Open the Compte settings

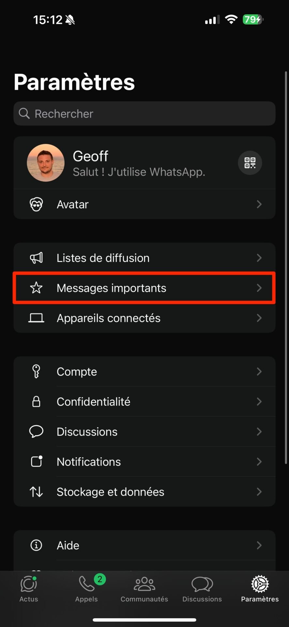click(x=144, y=372)
